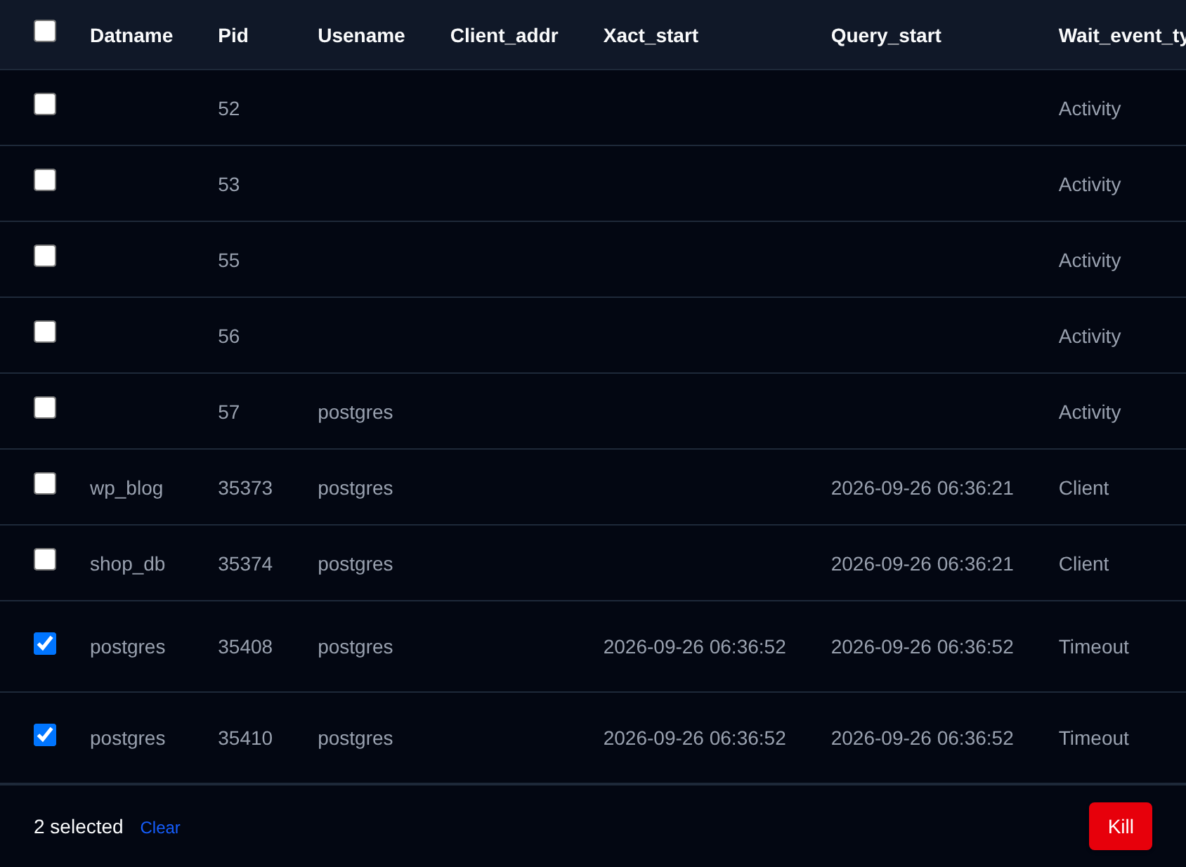The width and height of the screenshot is (1186, 867).
Task: Click Pid value 35374
Action: (245, 564)
